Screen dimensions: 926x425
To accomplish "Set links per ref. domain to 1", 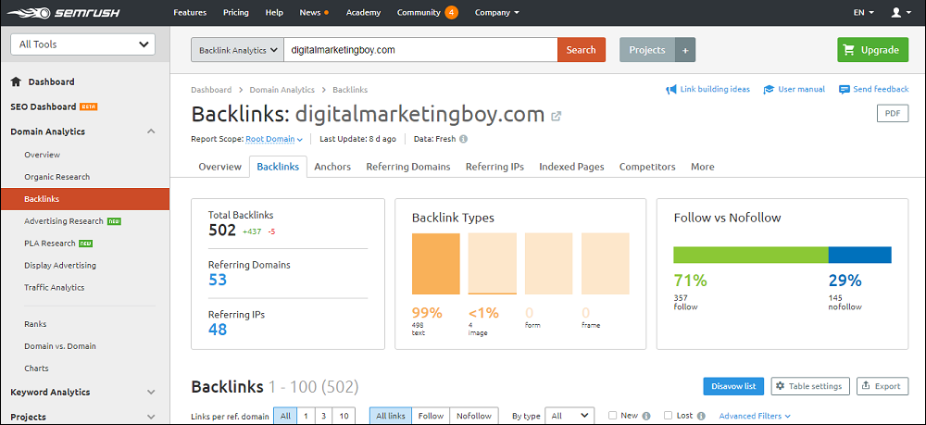I will click(x=306, y=416).
